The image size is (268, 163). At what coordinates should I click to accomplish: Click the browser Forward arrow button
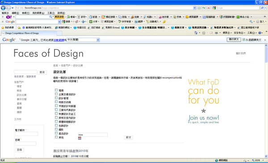click(8, 8)
